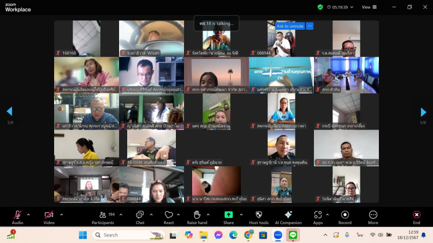433x243 pixels.
Task: Click the green encryption shield icon
Action: 320,7
